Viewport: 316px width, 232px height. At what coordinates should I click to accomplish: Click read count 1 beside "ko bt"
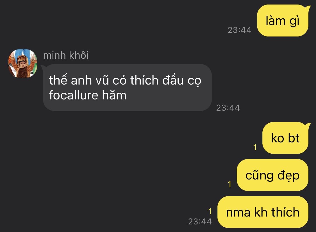coord(255,147)
